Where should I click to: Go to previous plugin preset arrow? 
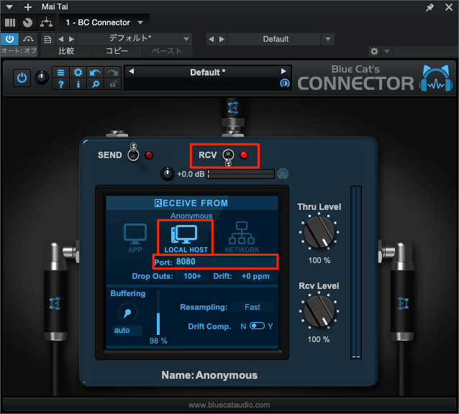point(132,71)
